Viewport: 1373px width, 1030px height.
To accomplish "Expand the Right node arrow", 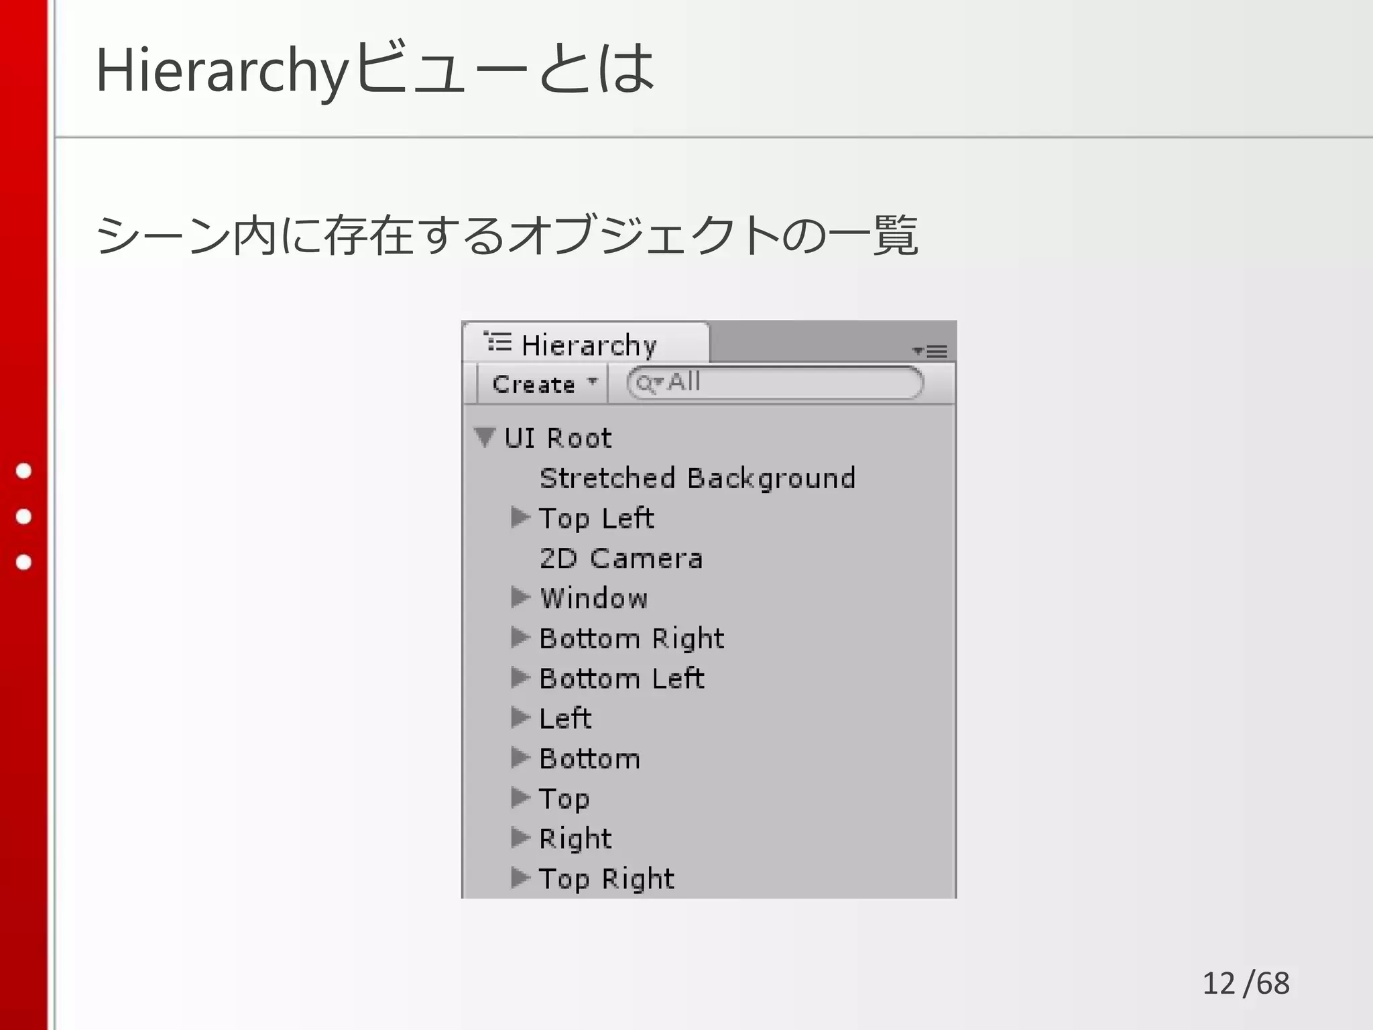I will [x=520, y=838].
